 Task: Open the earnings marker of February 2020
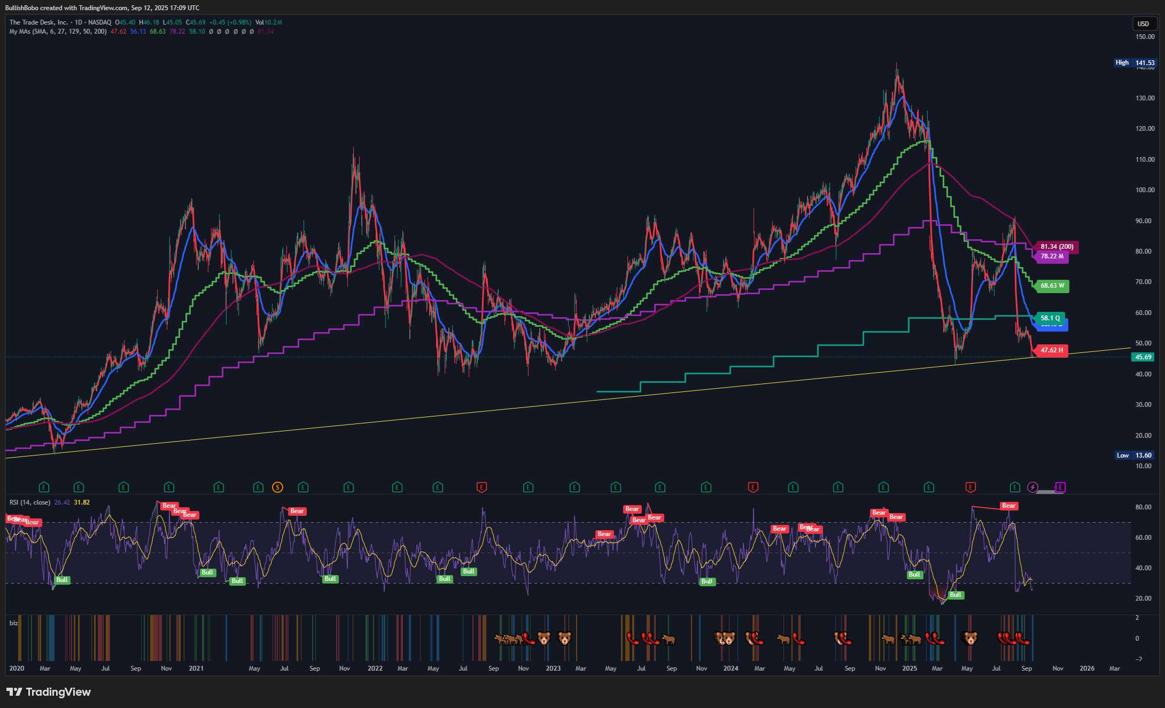(x=44, y=487)
